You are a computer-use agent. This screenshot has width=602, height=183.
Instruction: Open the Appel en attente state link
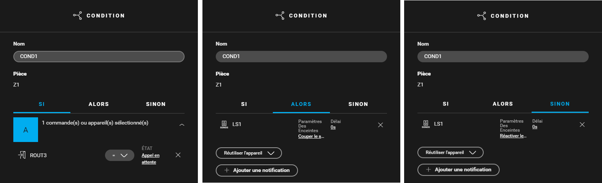[x=151, y=159]
